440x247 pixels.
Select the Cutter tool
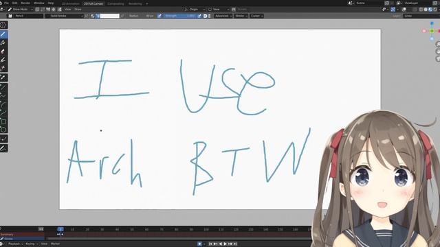[x=3, y=68]
